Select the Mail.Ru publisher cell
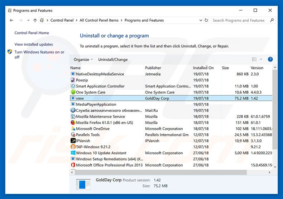The image size is (283, 199). 152,110
